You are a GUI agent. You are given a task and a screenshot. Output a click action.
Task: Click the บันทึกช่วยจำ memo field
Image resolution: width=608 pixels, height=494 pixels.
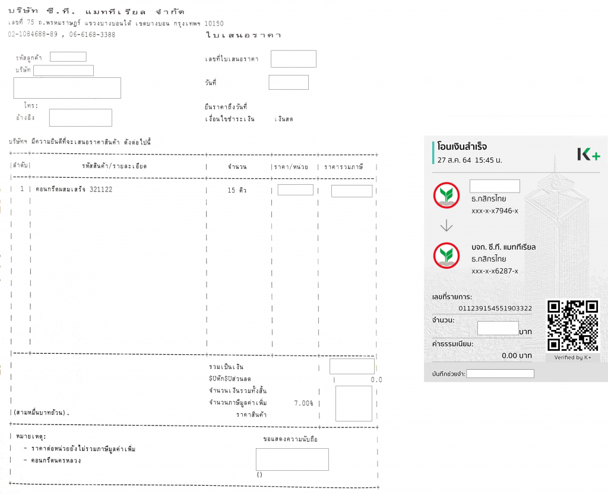pyautogui.click(x=500, y=374)
